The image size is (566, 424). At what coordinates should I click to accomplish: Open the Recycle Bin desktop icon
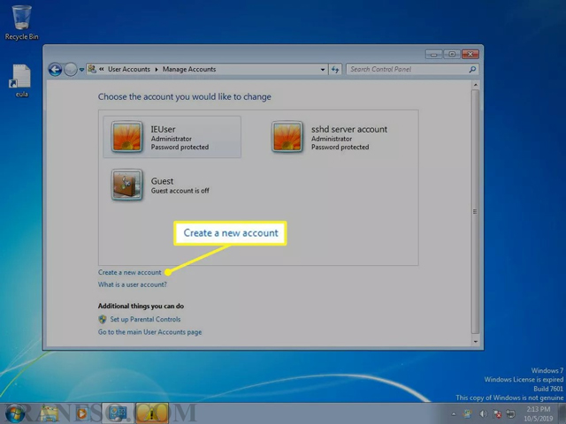pyautogui.click(x=21, y=22)
